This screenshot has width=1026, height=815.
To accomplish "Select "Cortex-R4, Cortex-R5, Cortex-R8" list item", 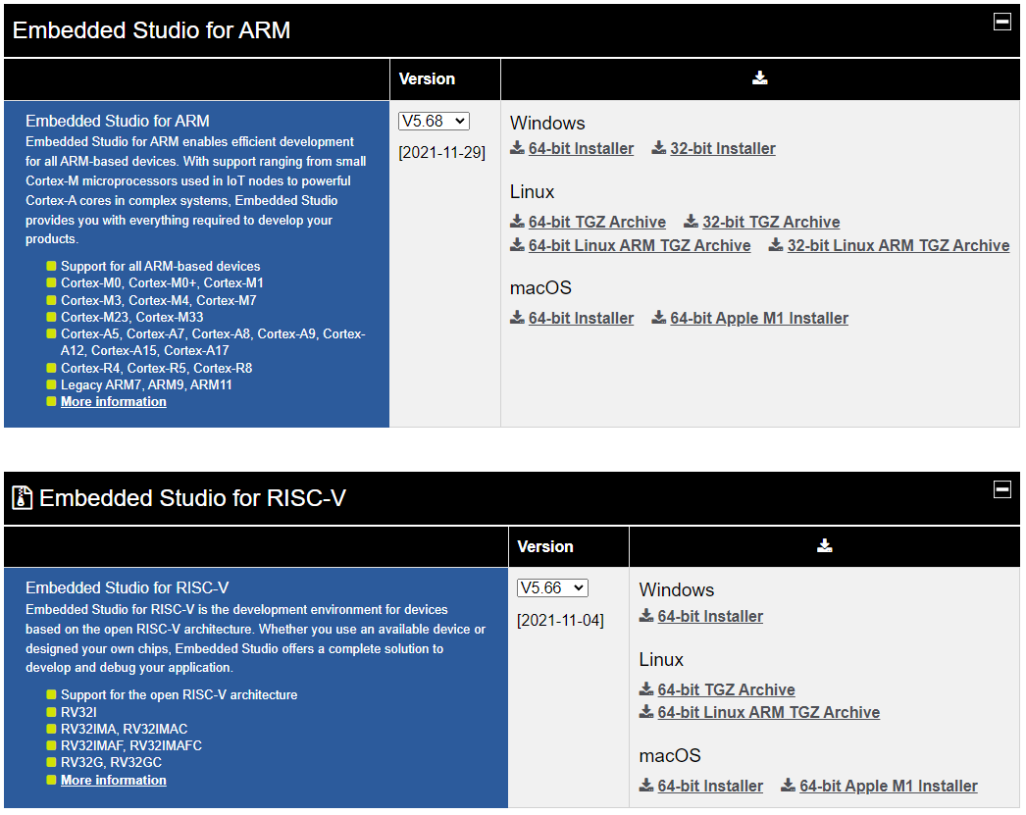I will pyautogui.click(x=156, y=368).
